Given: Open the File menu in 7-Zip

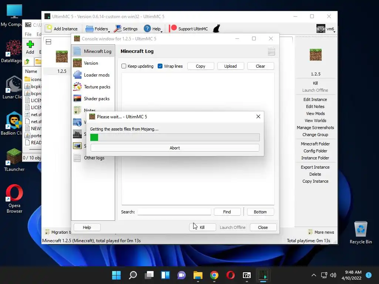Looking at the screenshot, I should [x=28, y=34].
